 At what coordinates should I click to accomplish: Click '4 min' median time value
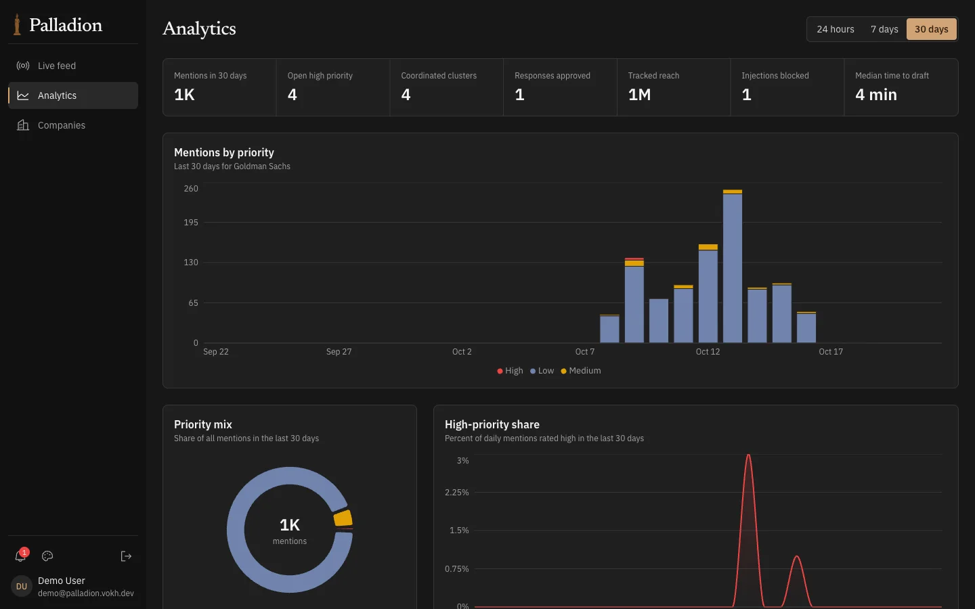[876, 95]
